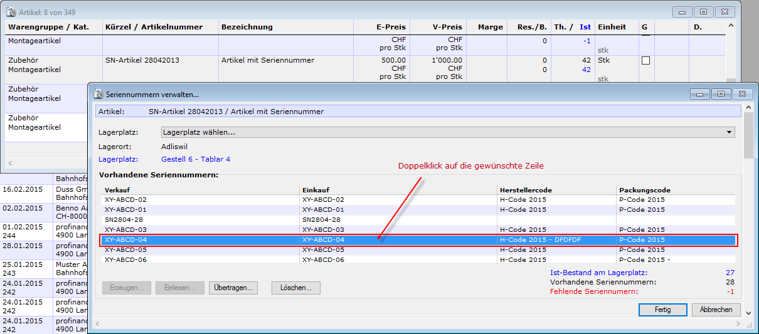Viewport: 759px width, 334px height.
Task: Minimize the Seriennummern verwalten dialog
Action: pyautogui.click(x=700, y=94)
